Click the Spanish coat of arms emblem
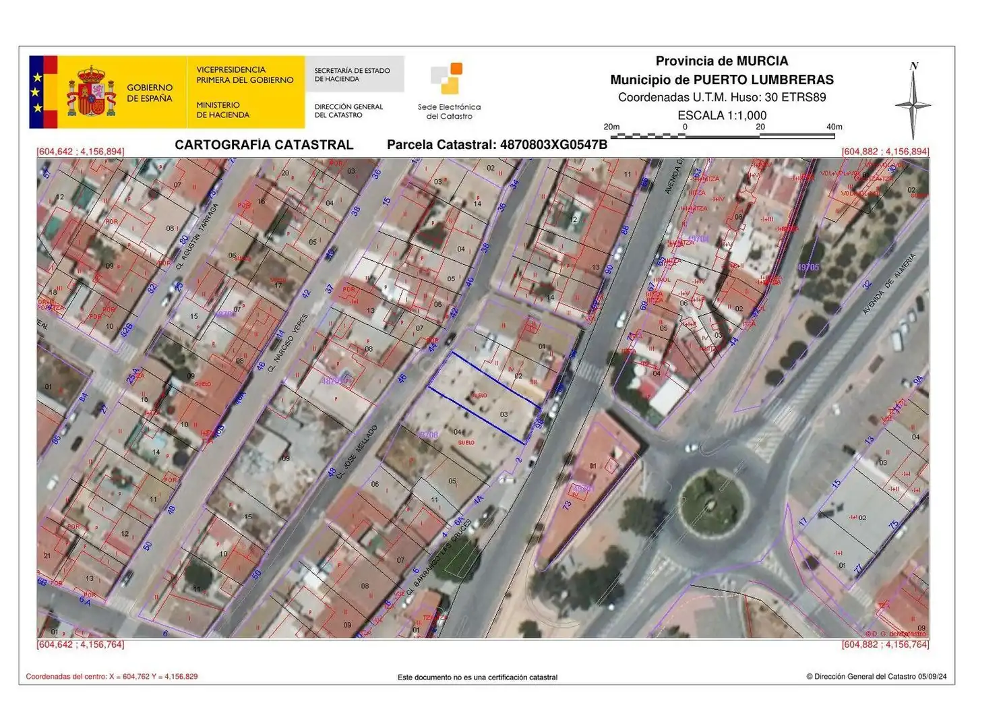Screen dimensions: 1003x728 [x=91, y=91]
